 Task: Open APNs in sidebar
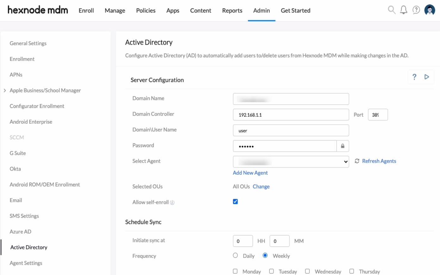tap(16, 75)
